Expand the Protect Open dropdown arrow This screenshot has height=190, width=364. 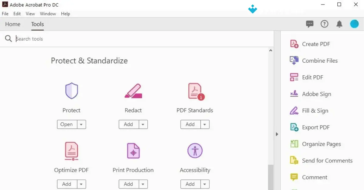(x=81, y=124)
